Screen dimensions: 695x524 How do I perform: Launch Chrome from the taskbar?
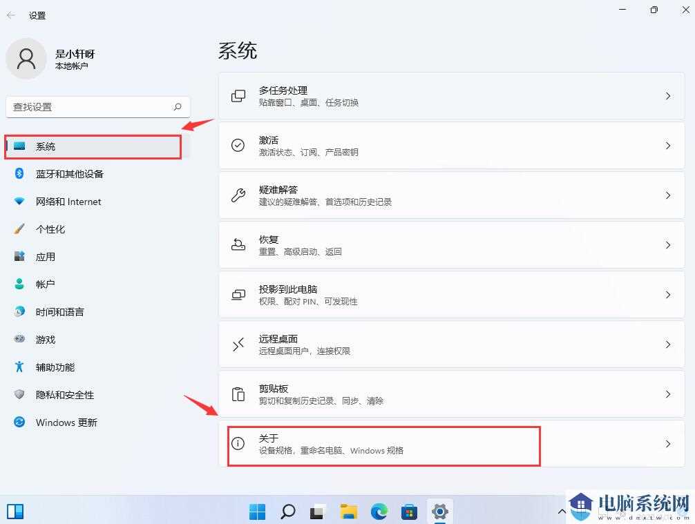click(379, 512)
